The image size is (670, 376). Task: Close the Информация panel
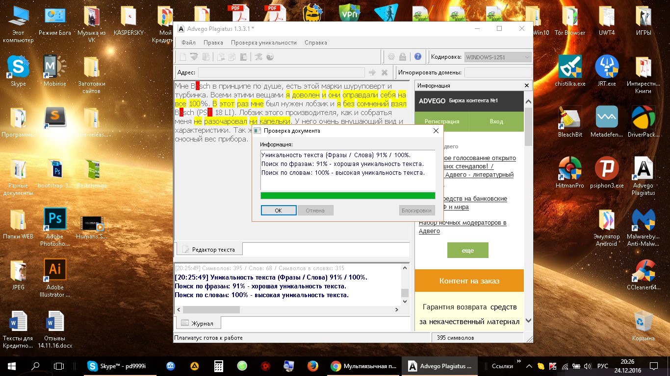(527, 86)
